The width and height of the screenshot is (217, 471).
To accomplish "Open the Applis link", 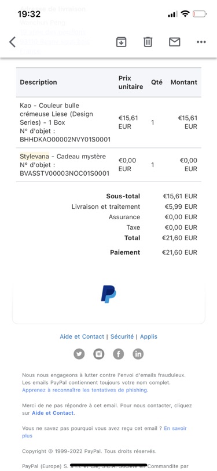I will tap(149, 337).
